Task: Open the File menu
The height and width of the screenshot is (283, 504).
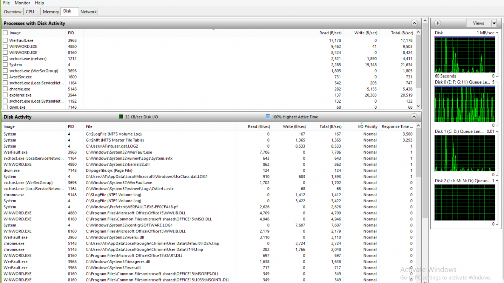Action: (x=6, y=3)
